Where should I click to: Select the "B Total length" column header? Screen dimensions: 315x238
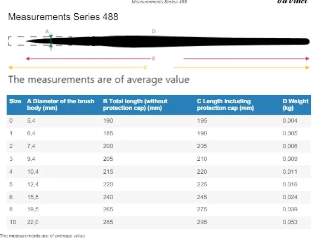(x=135, y=105)
